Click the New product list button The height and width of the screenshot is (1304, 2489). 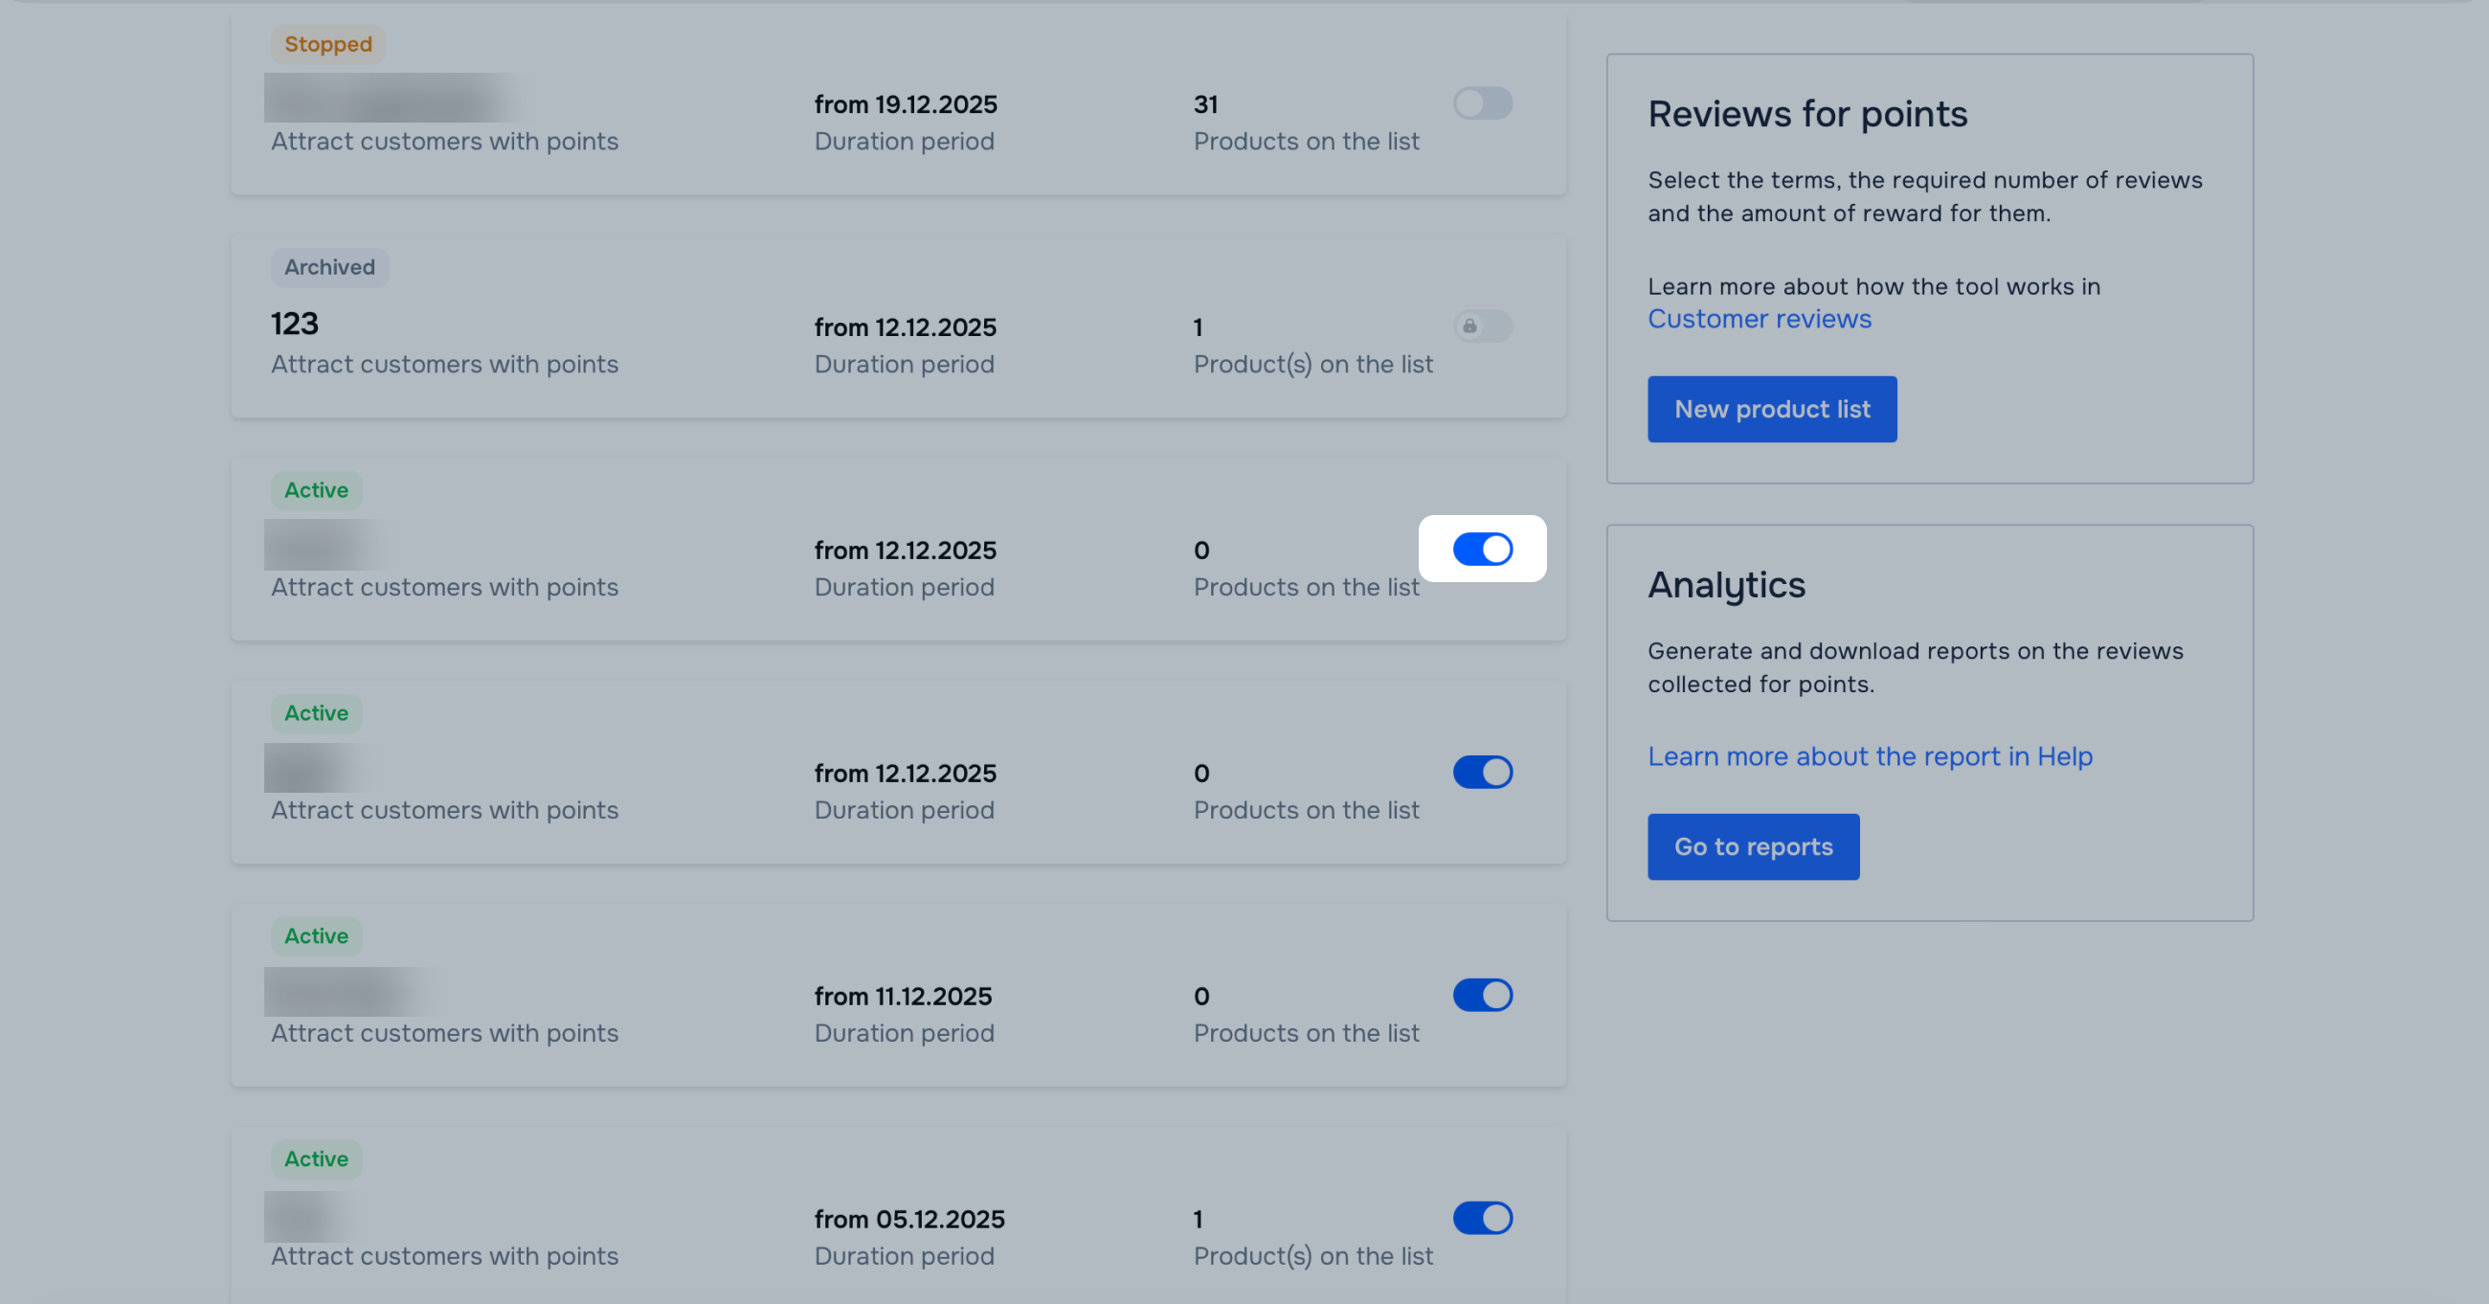click(1771, 409)
